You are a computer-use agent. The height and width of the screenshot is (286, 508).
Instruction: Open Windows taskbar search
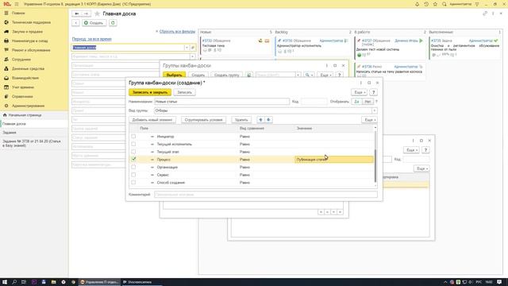point(14,282)
